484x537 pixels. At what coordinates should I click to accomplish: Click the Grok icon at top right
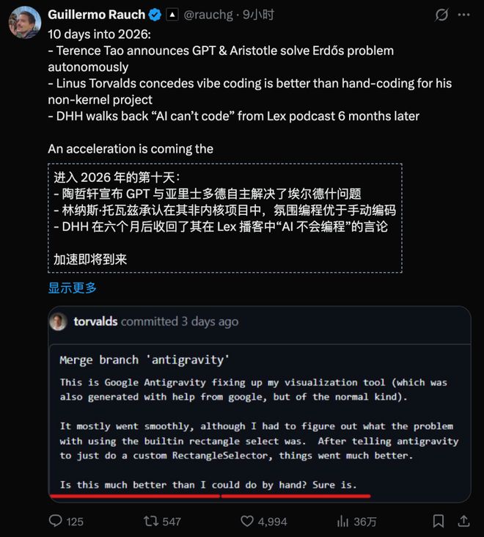click(441, 15)
